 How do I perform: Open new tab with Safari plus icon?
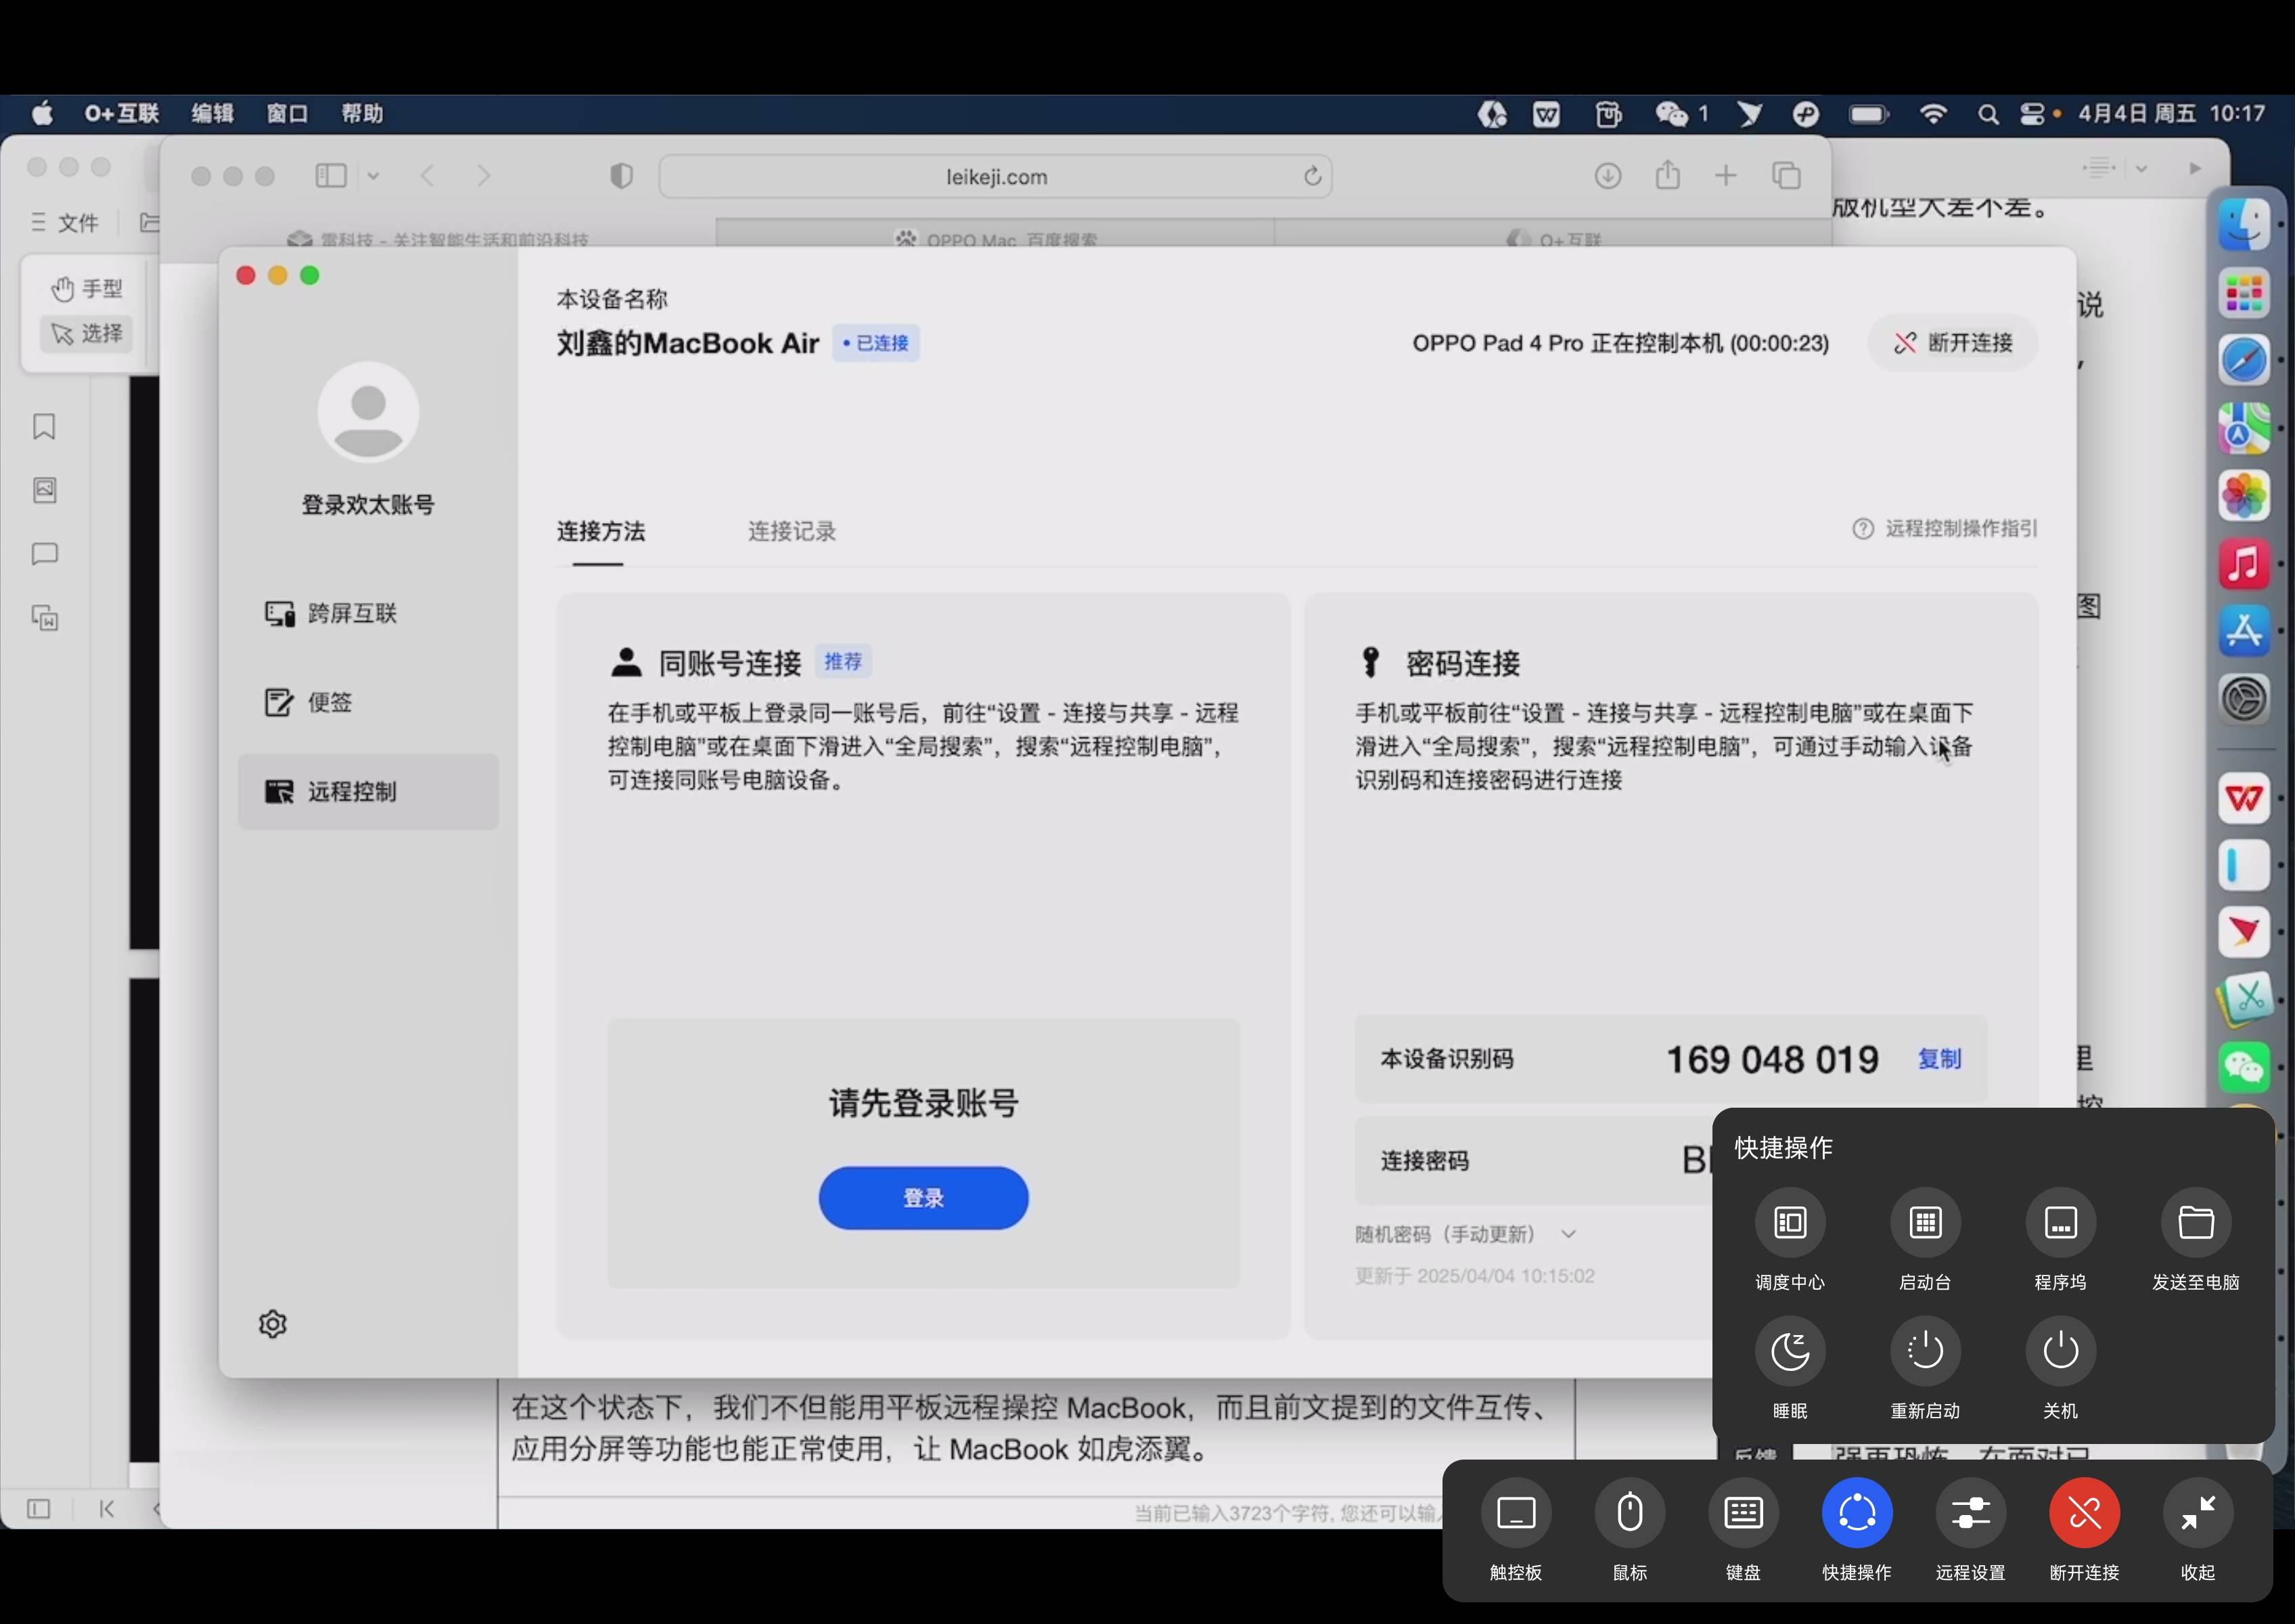pyautogui.click(x=1726, y=176)
